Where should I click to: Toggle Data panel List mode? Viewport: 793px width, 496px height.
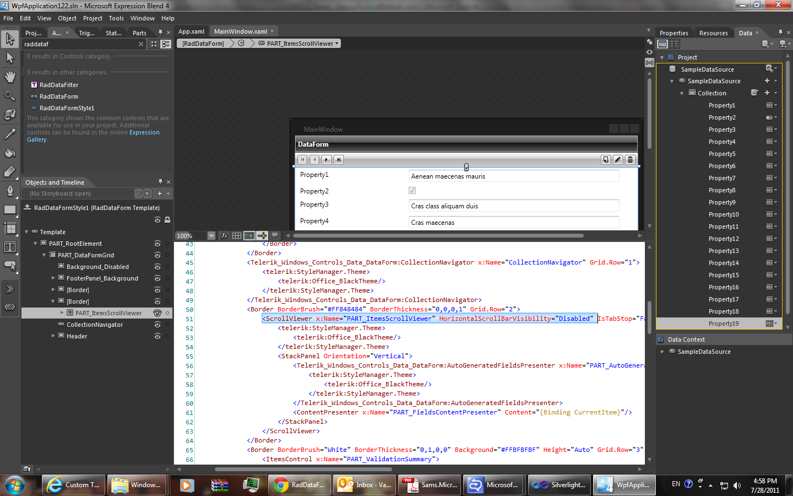coord(663,44)
